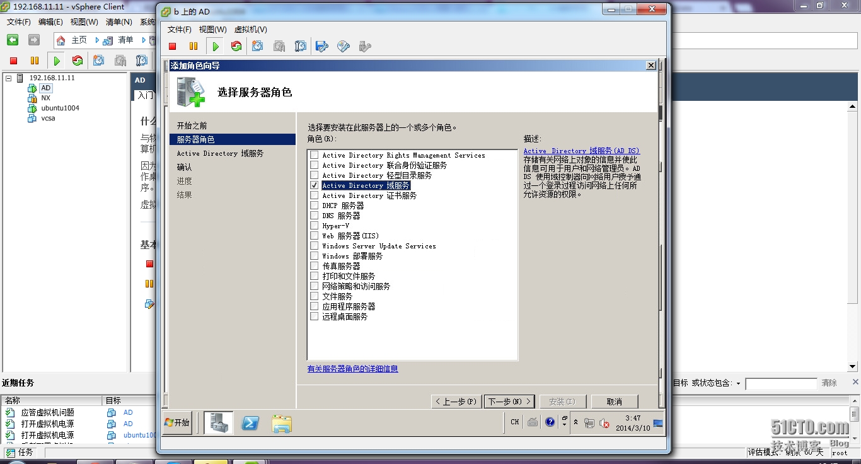
Task: Click restart icon in vSphere main toolbar
Action: click(78, 61)
